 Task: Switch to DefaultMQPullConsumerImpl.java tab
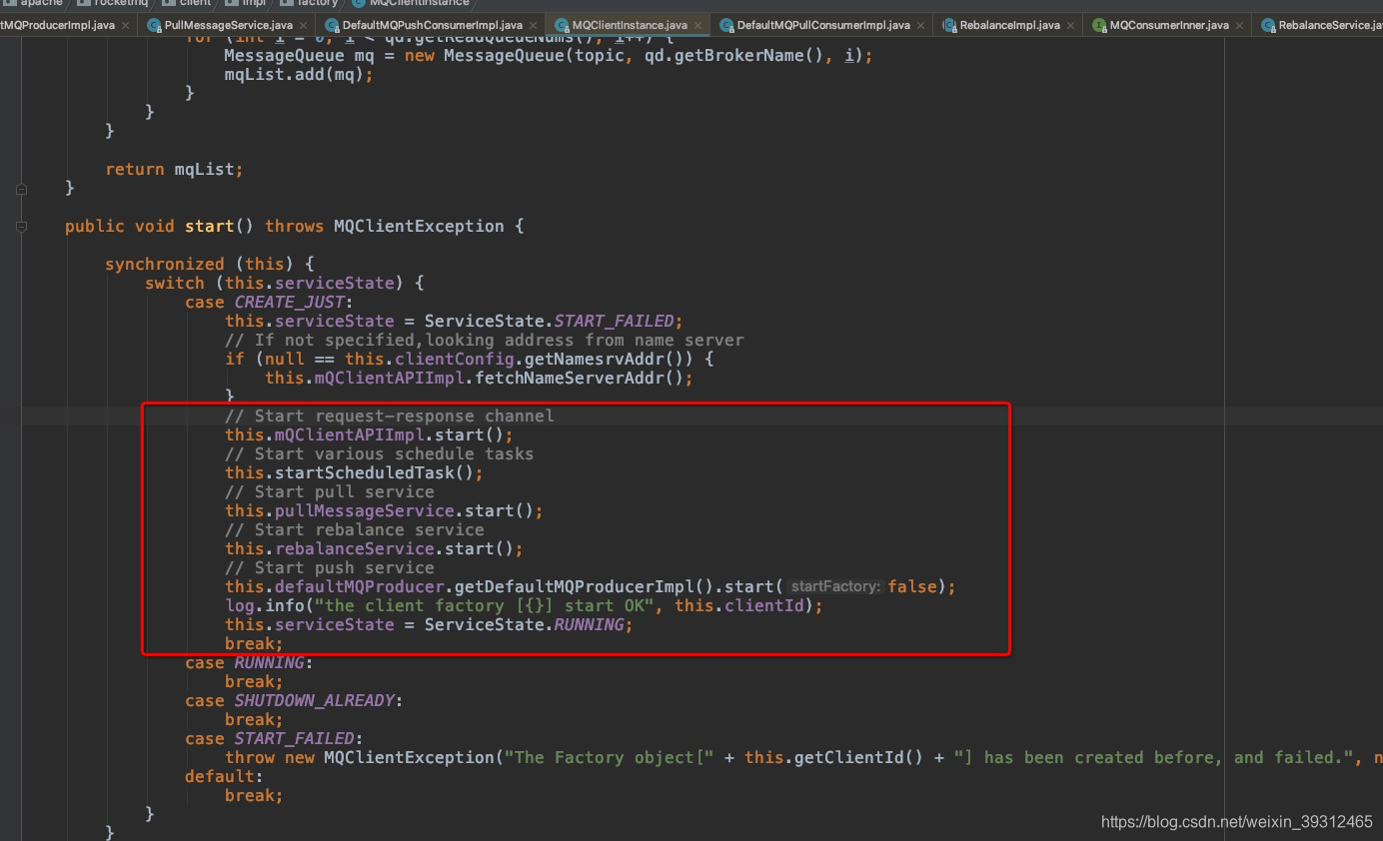tap(823, 25)
